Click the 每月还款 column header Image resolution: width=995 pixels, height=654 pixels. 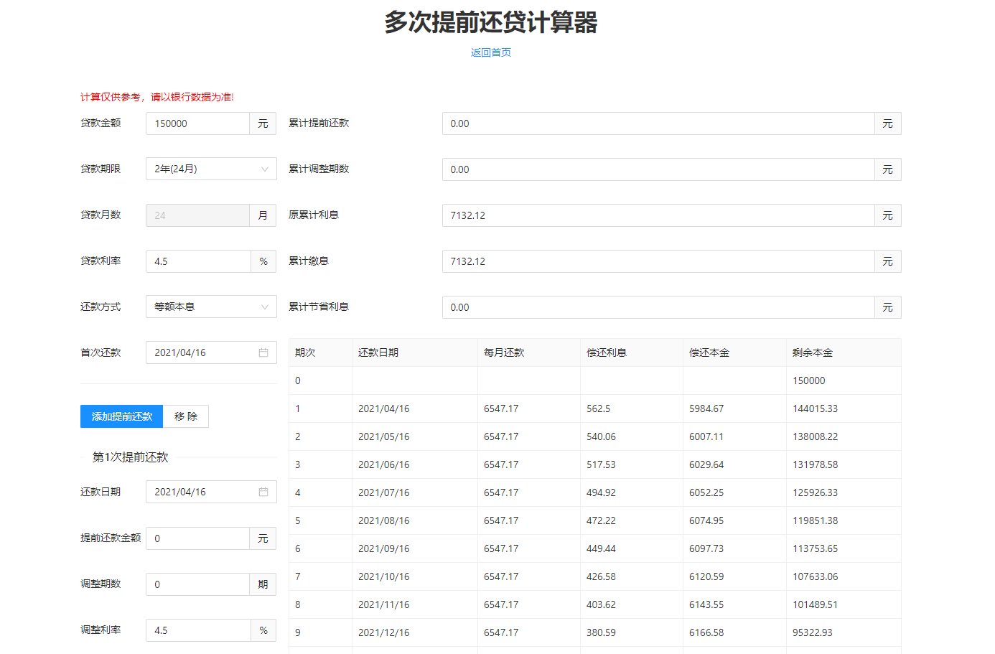504,352
